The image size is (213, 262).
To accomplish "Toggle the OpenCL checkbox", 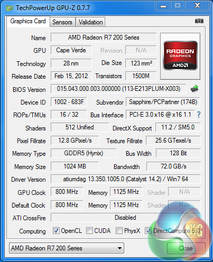I will (x=56, y=231).
